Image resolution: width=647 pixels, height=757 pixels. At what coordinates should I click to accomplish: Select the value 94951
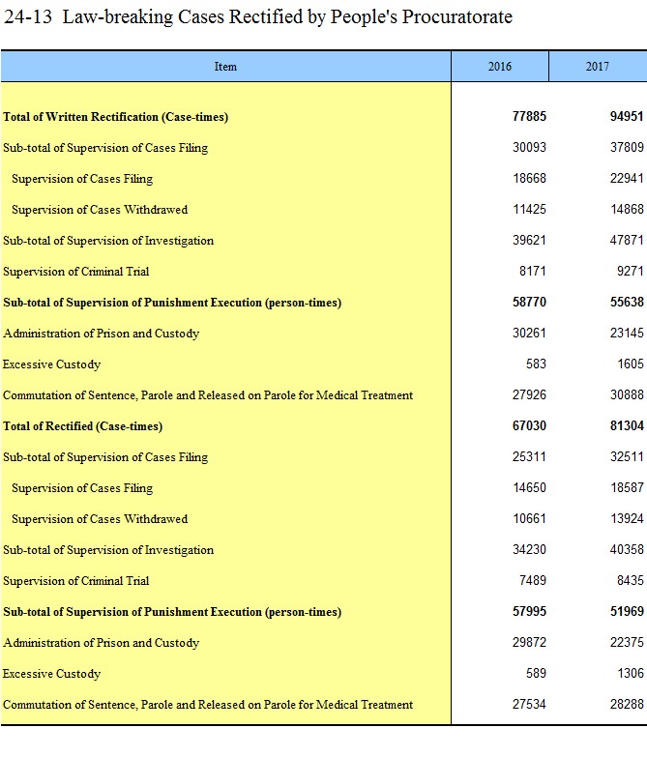[627, 116]
